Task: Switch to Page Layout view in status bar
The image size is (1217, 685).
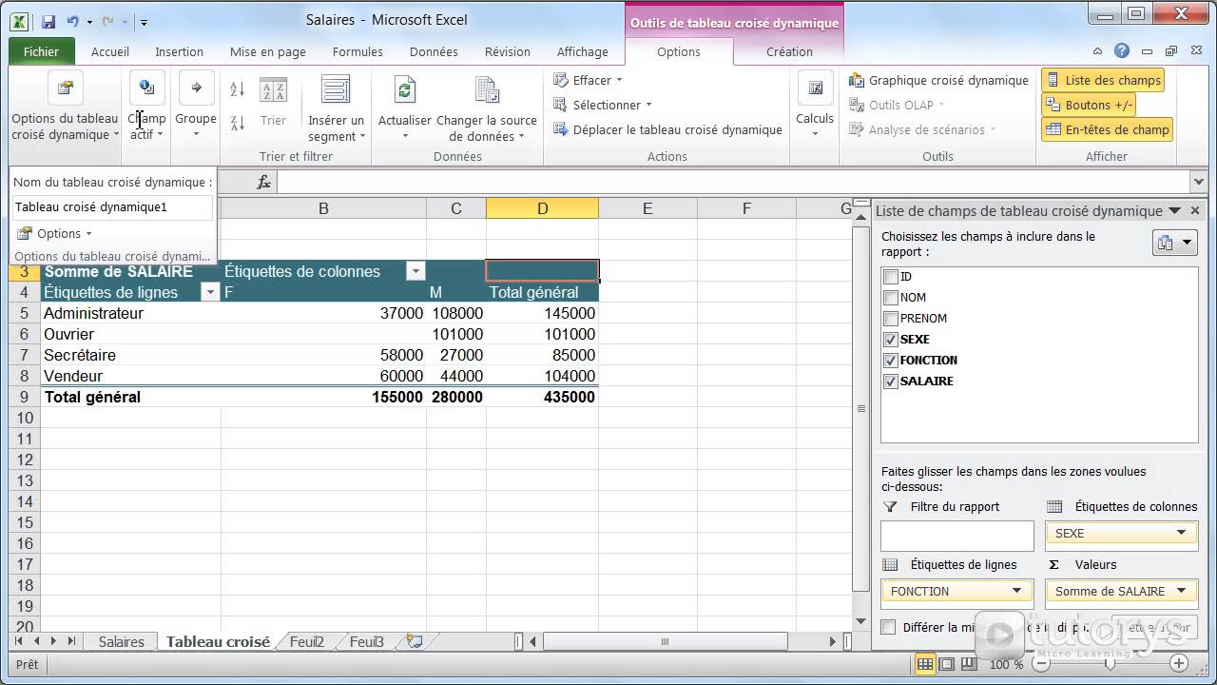Action: (945, 663)
